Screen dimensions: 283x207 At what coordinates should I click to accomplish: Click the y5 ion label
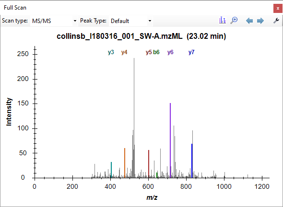[x=149, y=52]
